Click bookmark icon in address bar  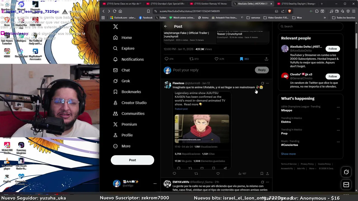(x=148, y=11)
